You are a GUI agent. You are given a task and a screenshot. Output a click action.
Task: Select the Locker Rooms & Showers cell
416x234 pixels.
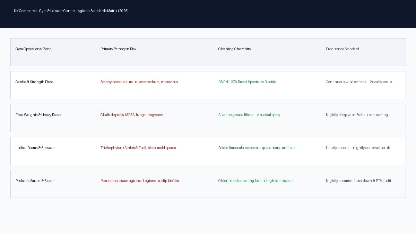(35, 148)
